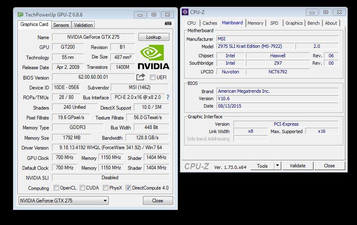The height and width of the screenshot is (225, 357).
Task: Click the Memory Size value 1792 MB
Action: [x=71, y=138]
